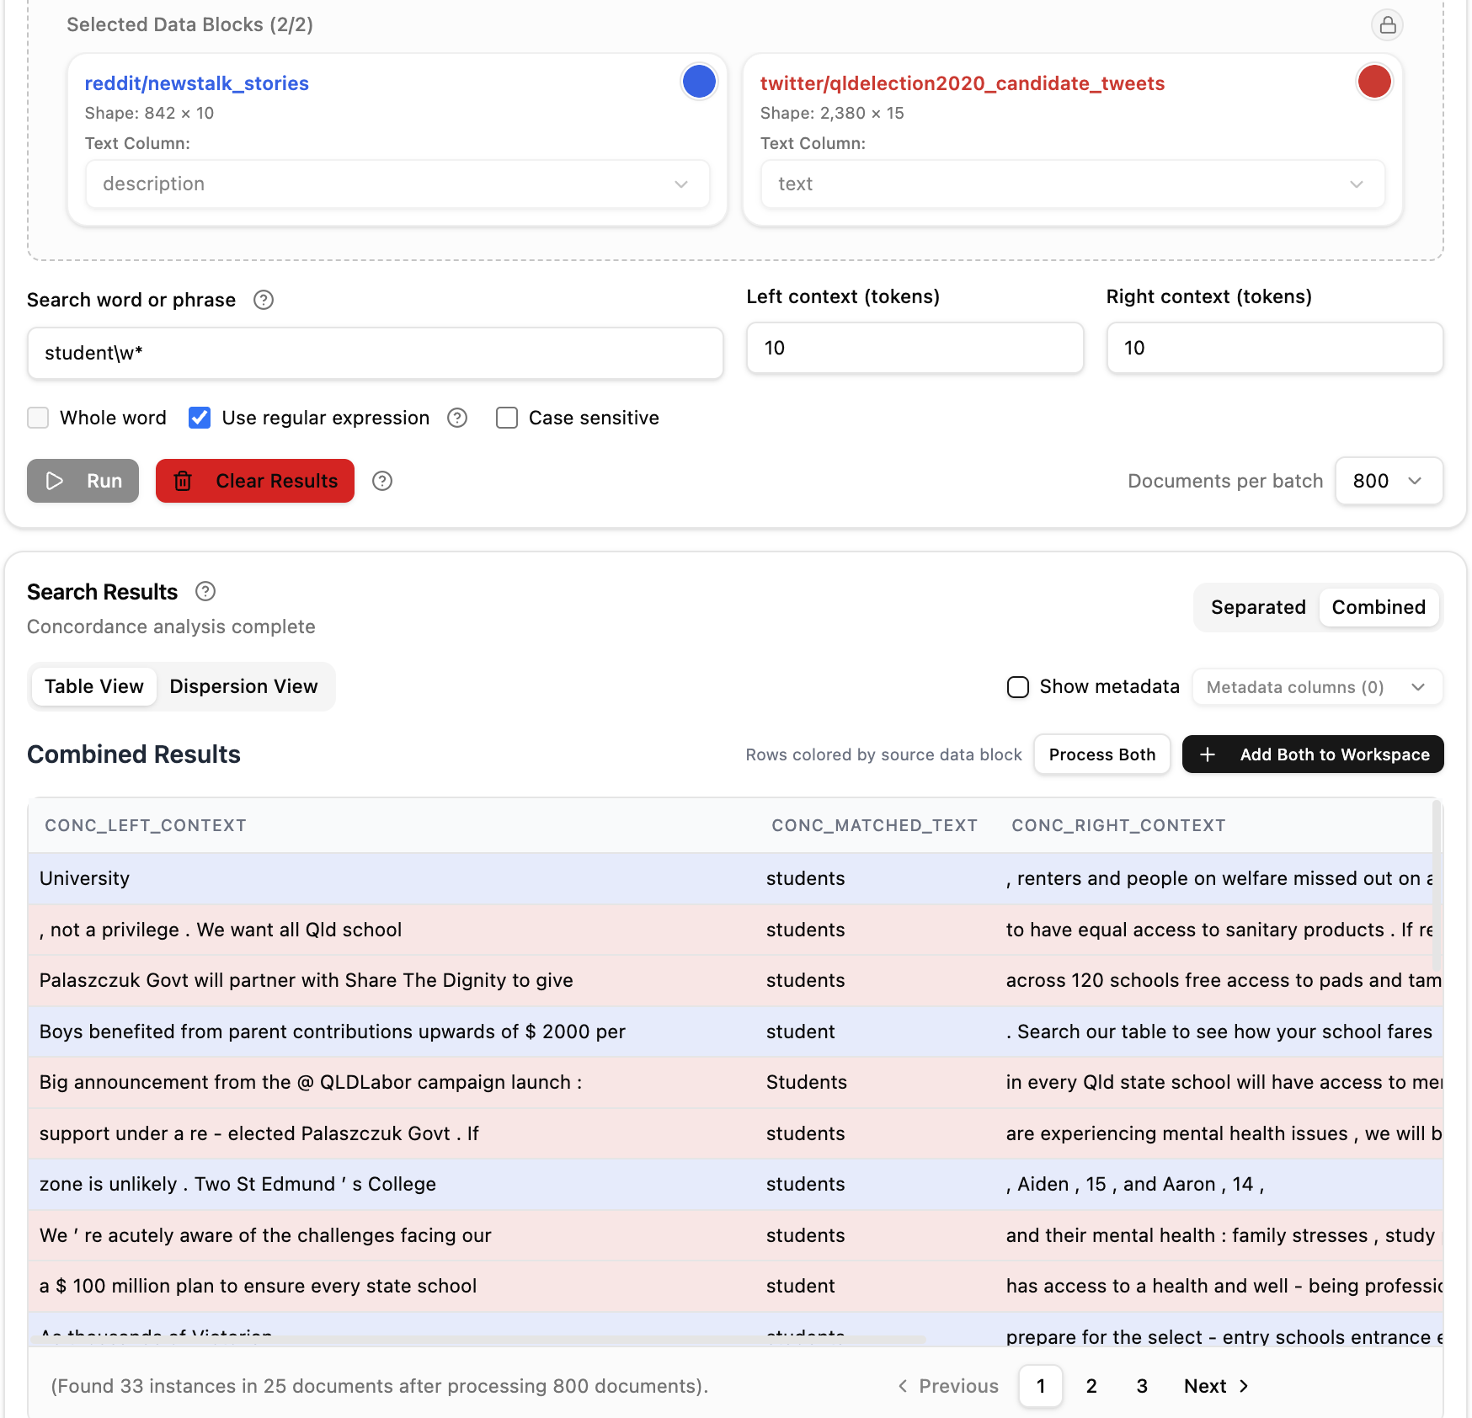Click the plus icon in Add Both to Workspace
Viewport: 1472px width, 1418px height.
pyautogui.click(x=1207, y=754)
